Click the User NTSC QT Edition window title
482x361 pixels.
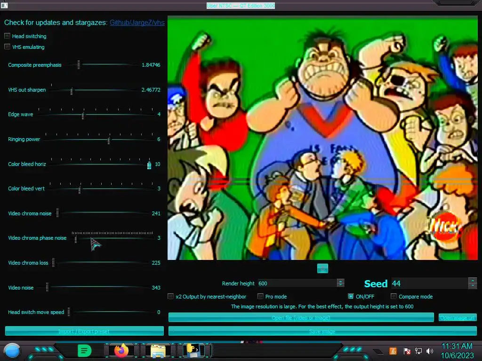pyautogui.click(x=241, y=6)
